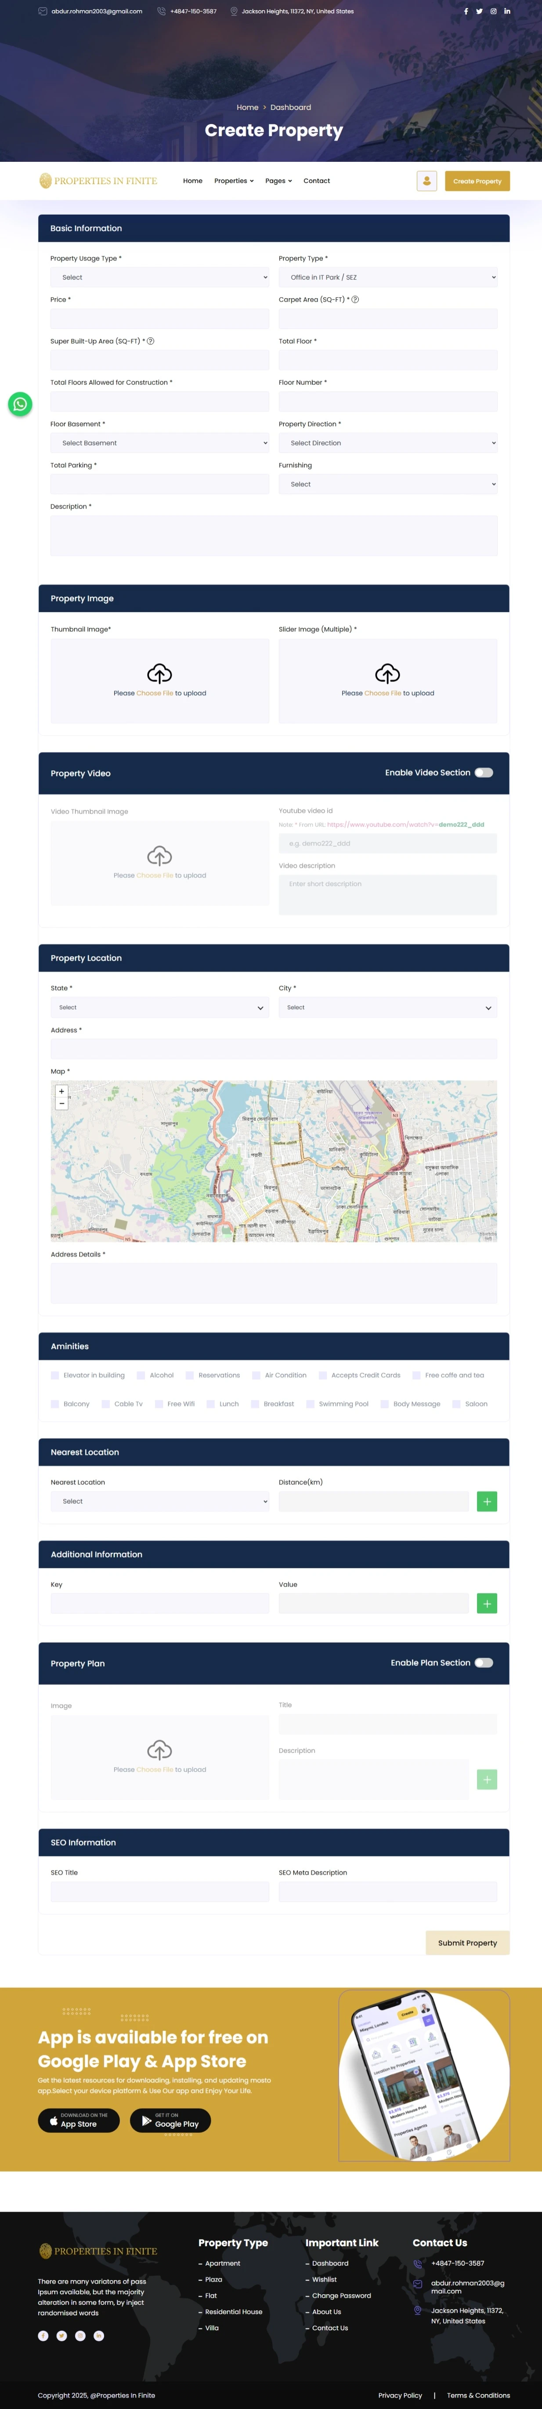Open the WhatsApp floating chat icon
Screen dimensions: 542x2409
click(21, 404)
